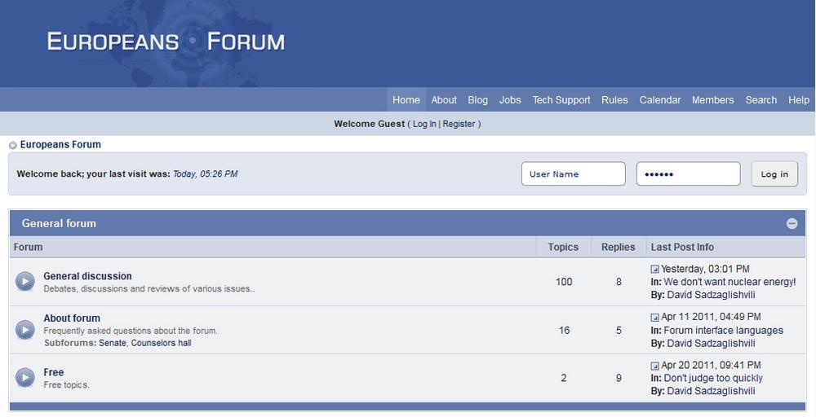Image resolution: width=816 pixels, height=417 pixels.
Task: View the Members list page
Action: coord(712,100)
